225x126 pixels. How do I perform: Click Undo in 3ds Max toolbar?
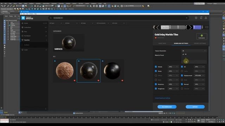click(x=2, y=6)
